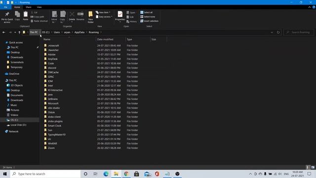The height and width of the screenshot is (178, 316).
Task: Click the Paste ribbon button
Action: click(25, 16)
